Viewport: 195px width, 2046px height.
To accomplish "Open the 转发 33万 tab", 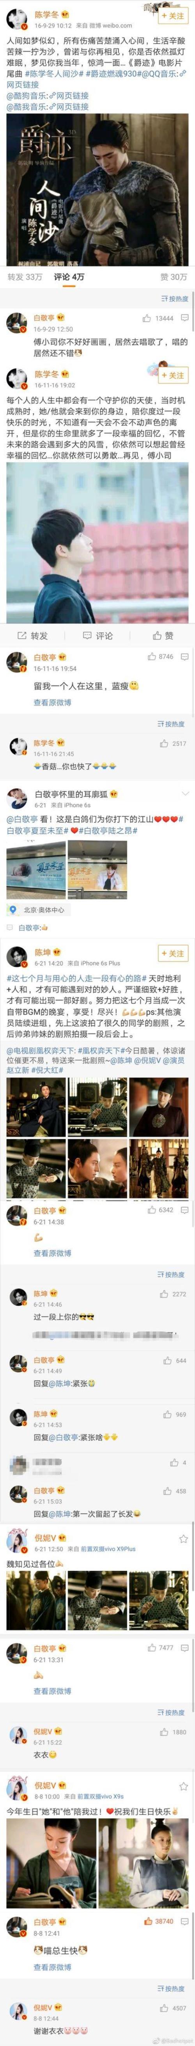I will (25, 276).
